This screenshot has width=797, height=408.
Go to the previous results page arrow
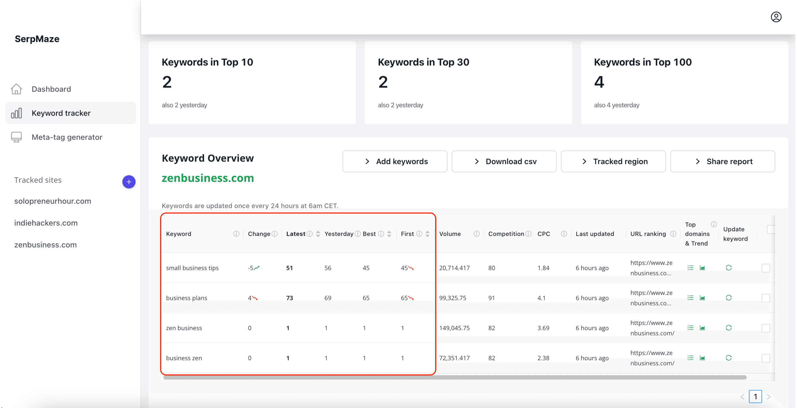coord(742,397)
